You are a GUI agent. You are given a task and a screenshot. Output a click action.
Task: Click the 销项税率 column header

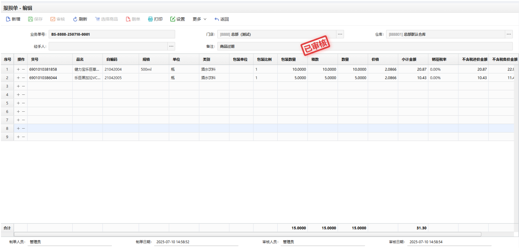[443, 59]
